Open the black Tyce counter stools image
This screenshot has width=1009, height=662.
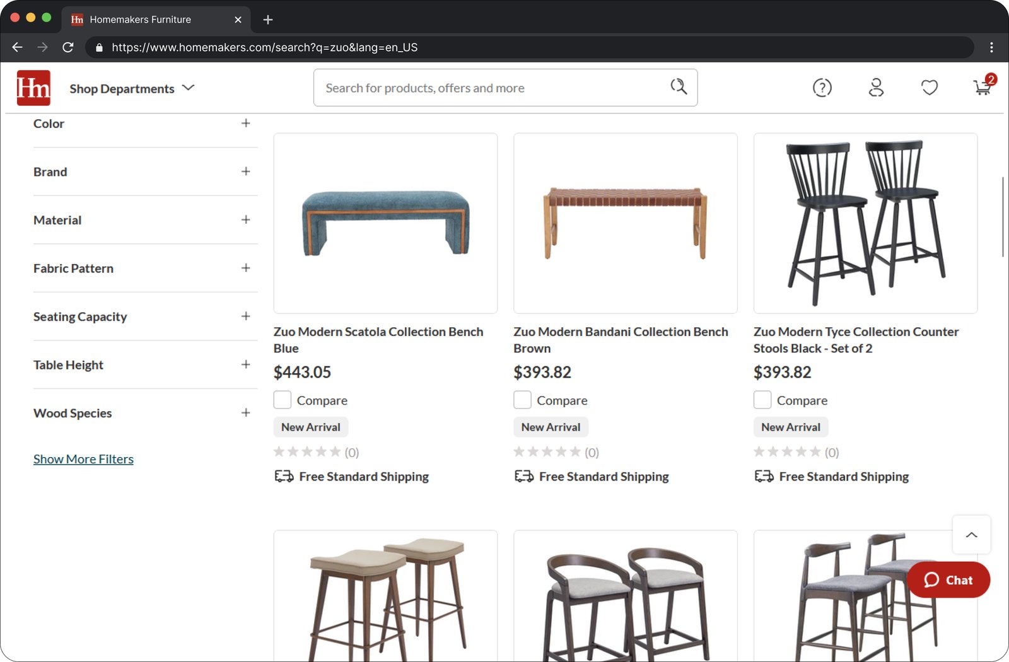865,223
